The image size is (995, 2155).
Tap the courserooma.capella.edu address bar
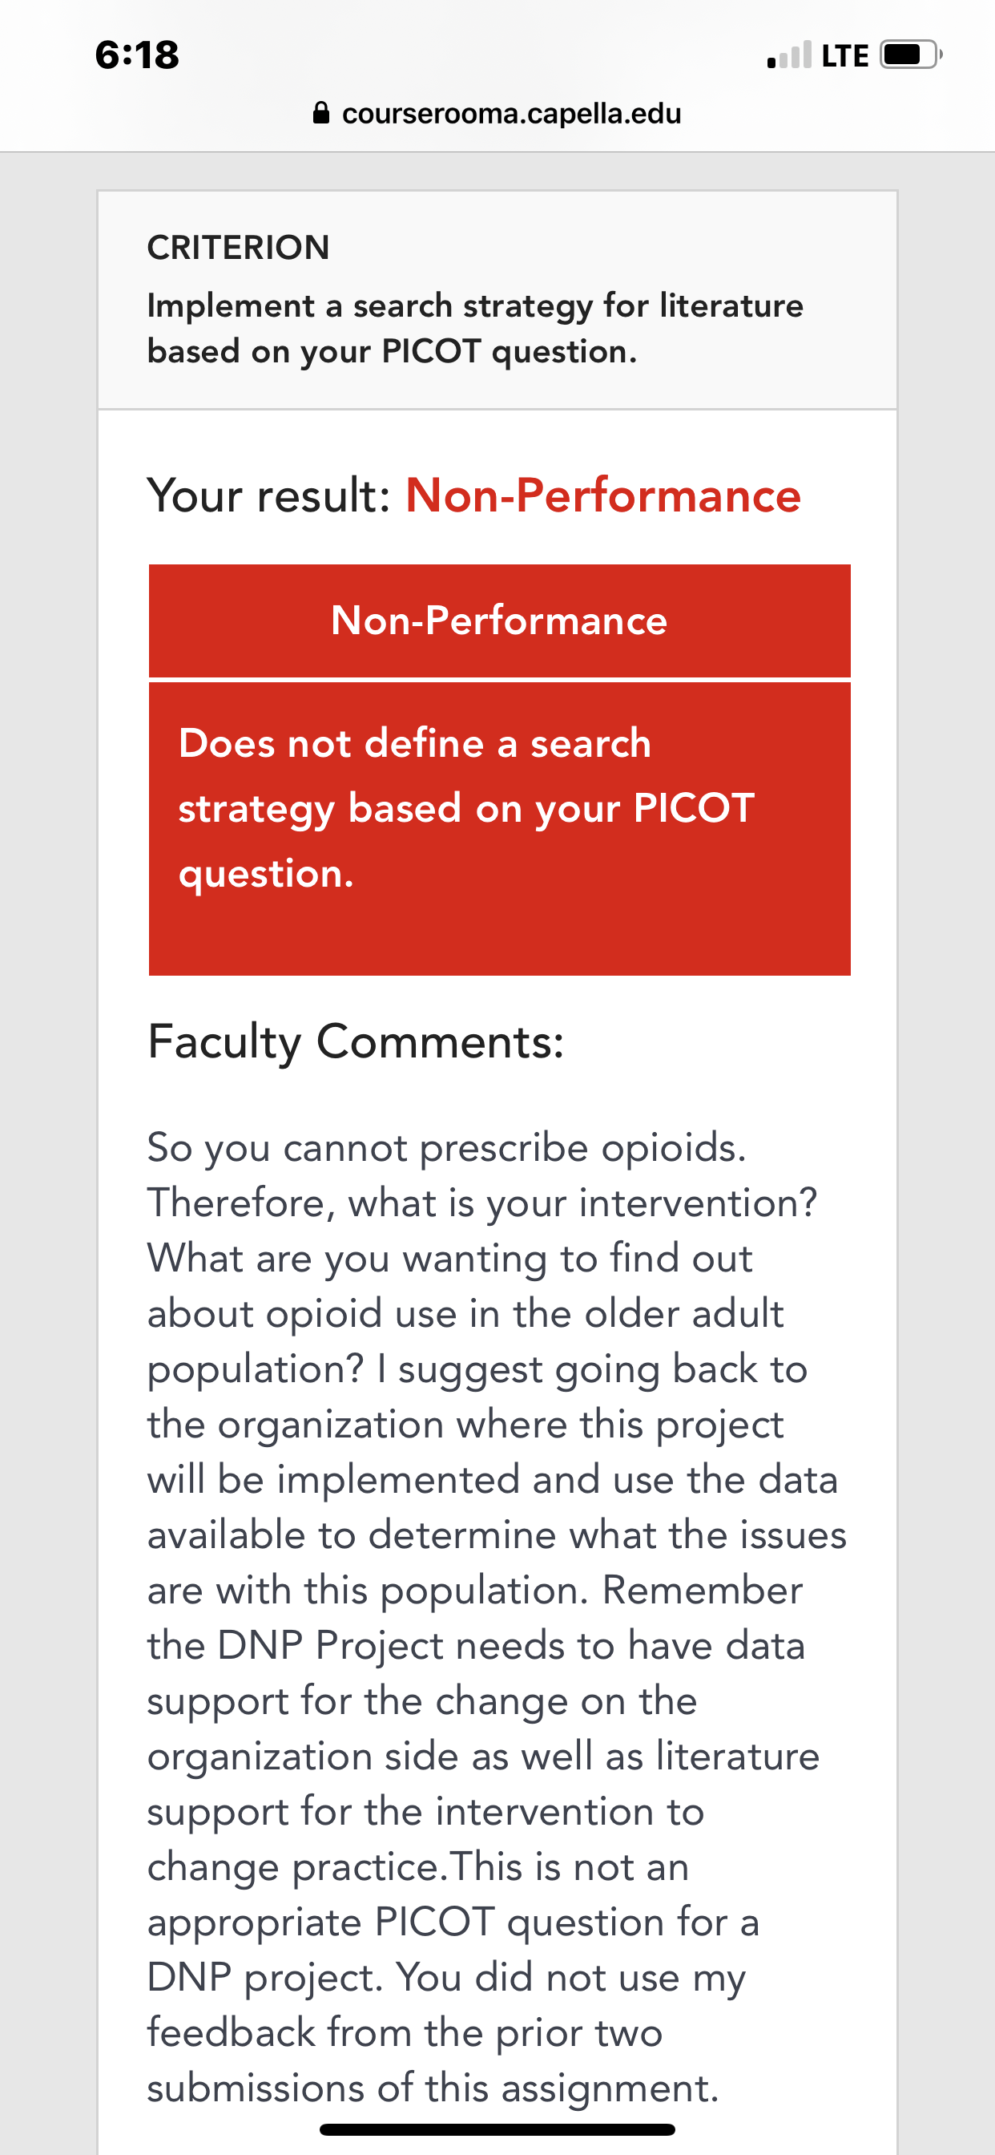click(x=497, y=113)
